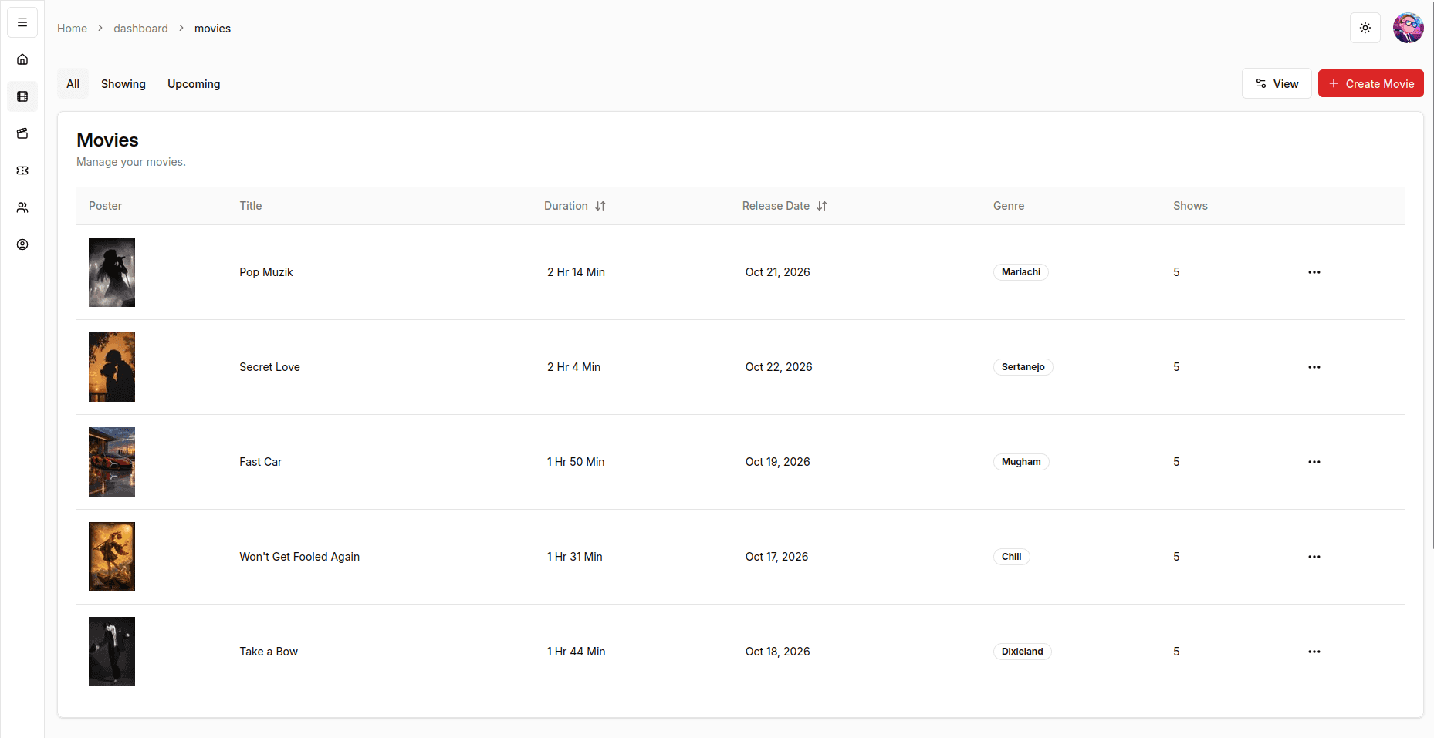This screenshot has height=738, width=1434.
Task: Click the Oct 17, 2026 release date
Action: point(777,557)
